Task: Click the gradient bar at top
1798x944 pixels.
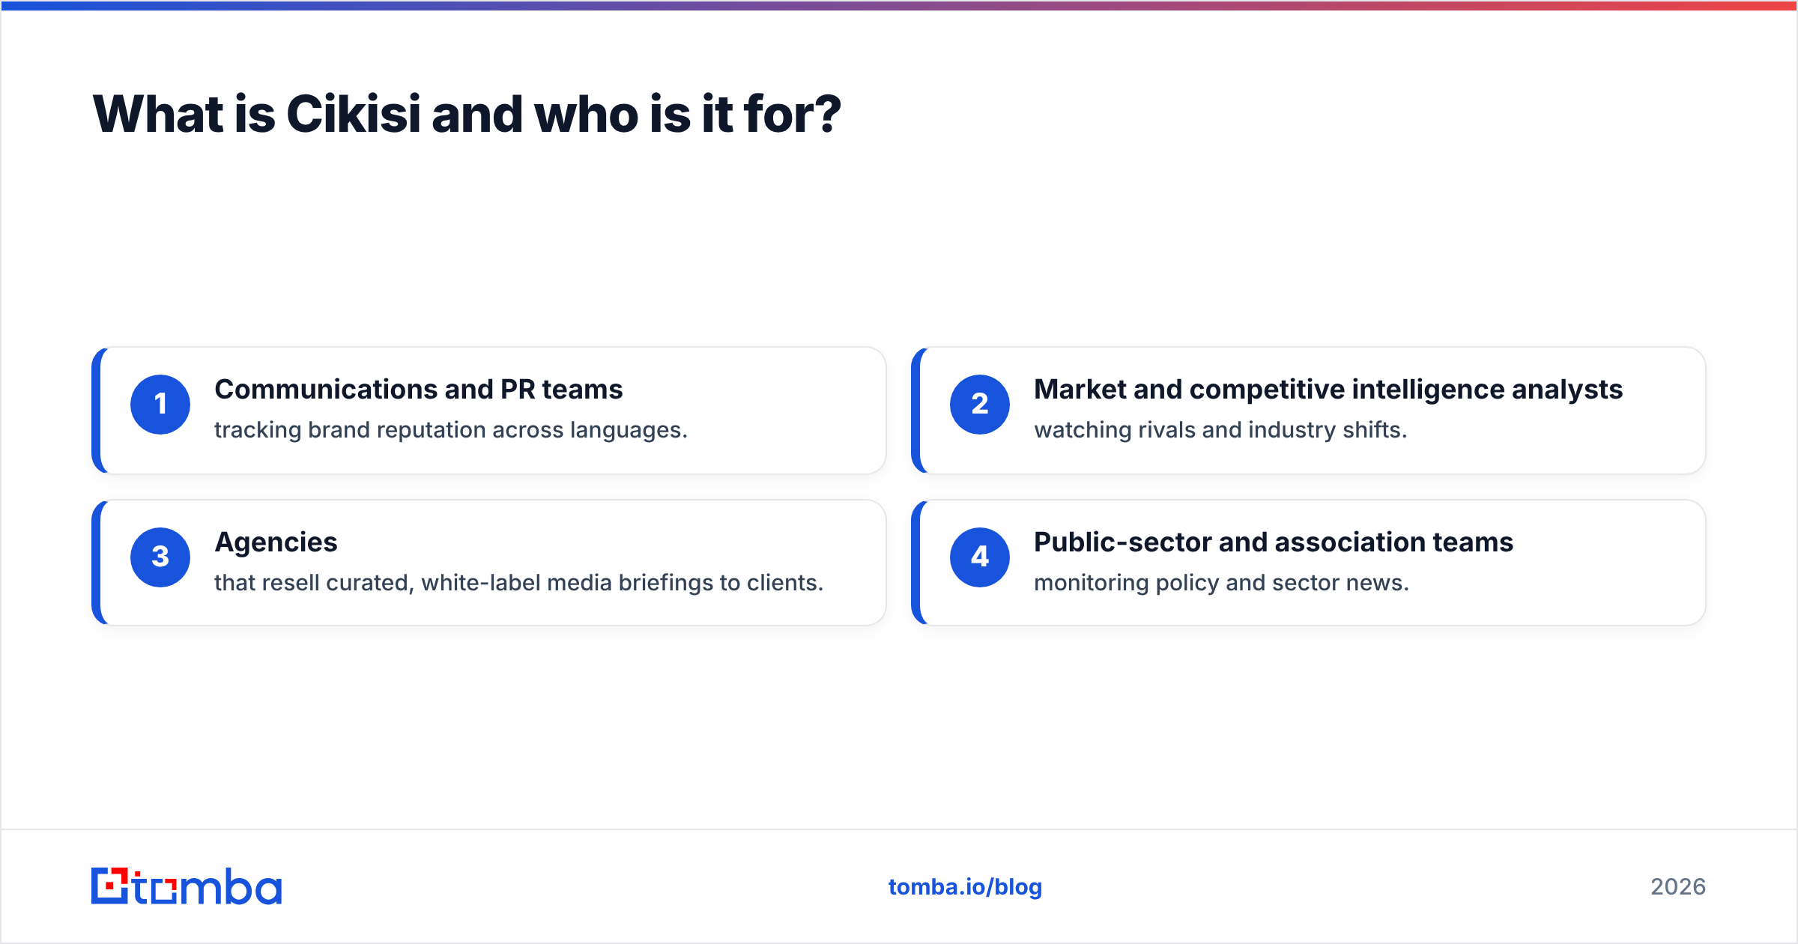Action: pyautogui.click(x=899, y=5)
